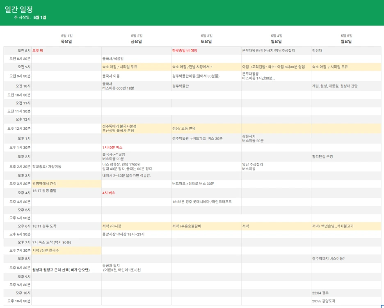Viewport: 384px width, 308px height.
Task: Select the red '1시40분 버스' cell
Action: coord(136,147)
